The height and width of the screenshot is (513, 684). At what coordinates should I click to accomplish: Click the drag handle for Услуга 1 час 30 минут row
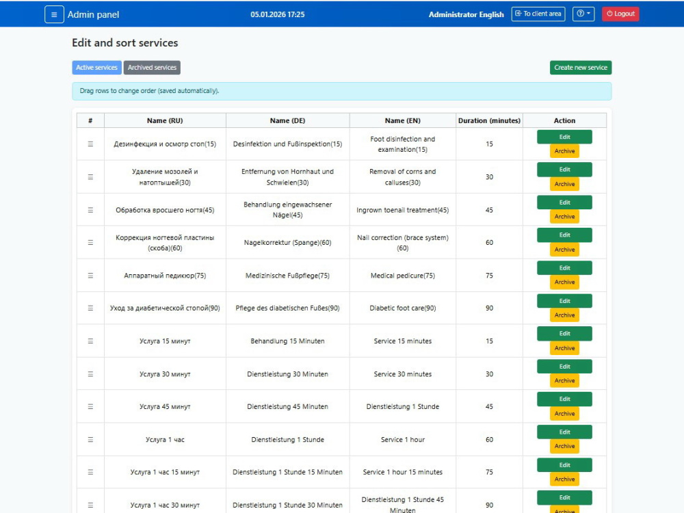point(90,505)
